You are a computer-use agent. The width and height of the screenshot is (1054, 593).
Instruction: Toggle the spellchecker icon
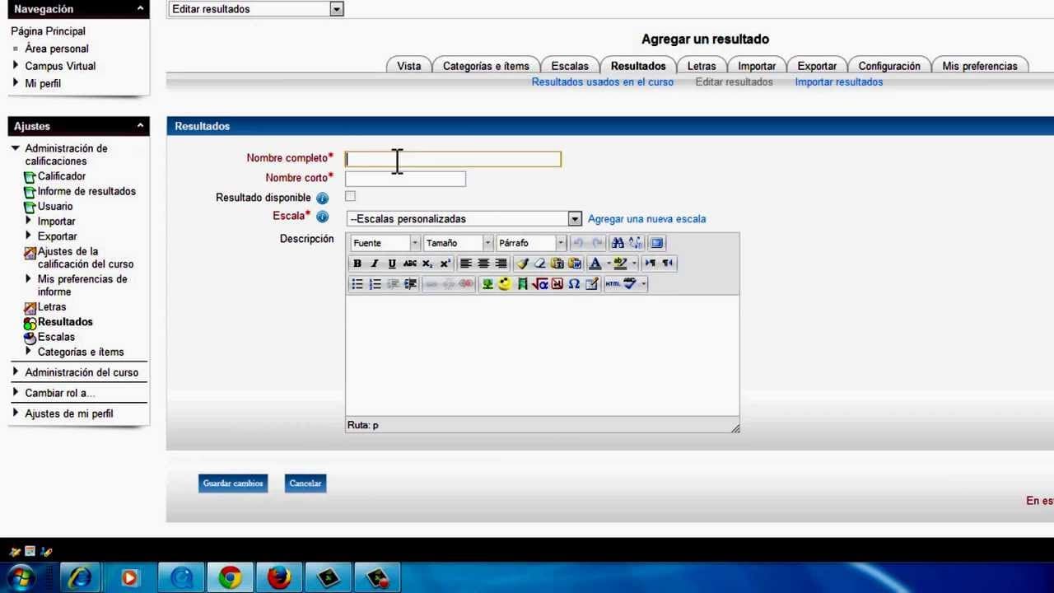pos(631,284)
